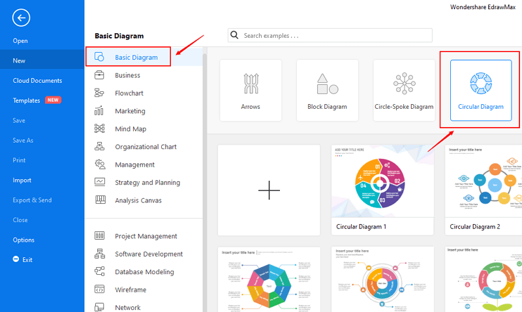Click the search magnifier icon
This screenshot has width=522, height=312.
(234, 35)
